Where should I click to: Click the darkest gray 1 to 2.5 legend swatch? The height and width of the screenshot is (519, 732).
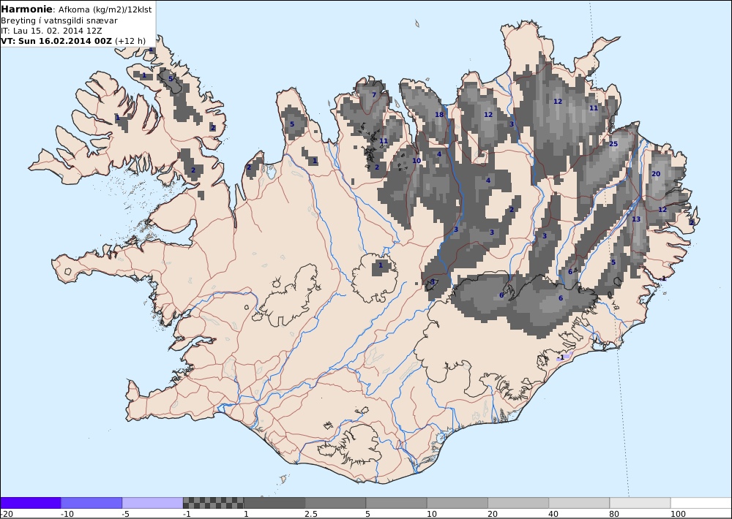tap(274, 503)
